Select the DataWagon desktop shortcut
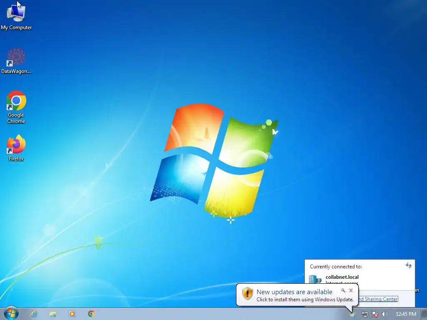427x320 pixels. click(16, 61)
